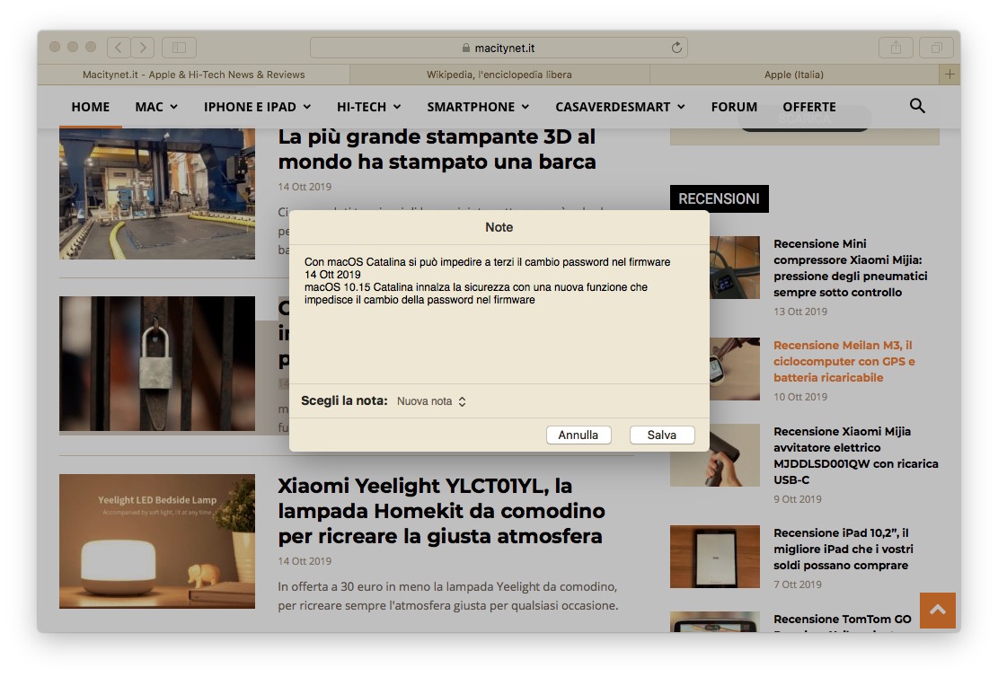
Task: Switch to the Apple (Italia) tab
Action: tap(794, 75)
